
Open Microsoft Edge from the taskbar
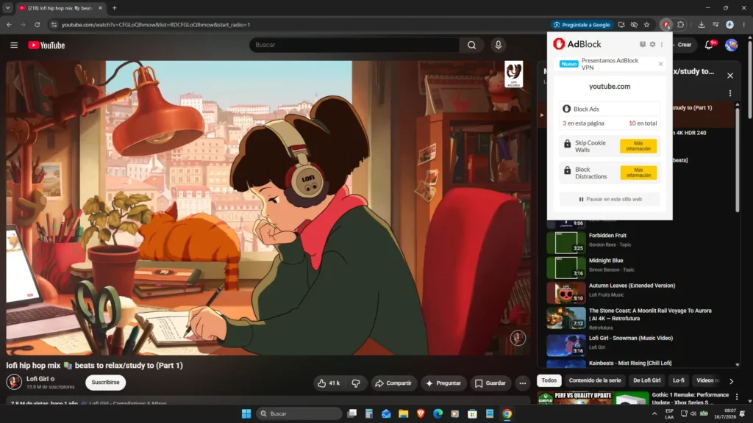pyautogui.click(x=438, y=413)
